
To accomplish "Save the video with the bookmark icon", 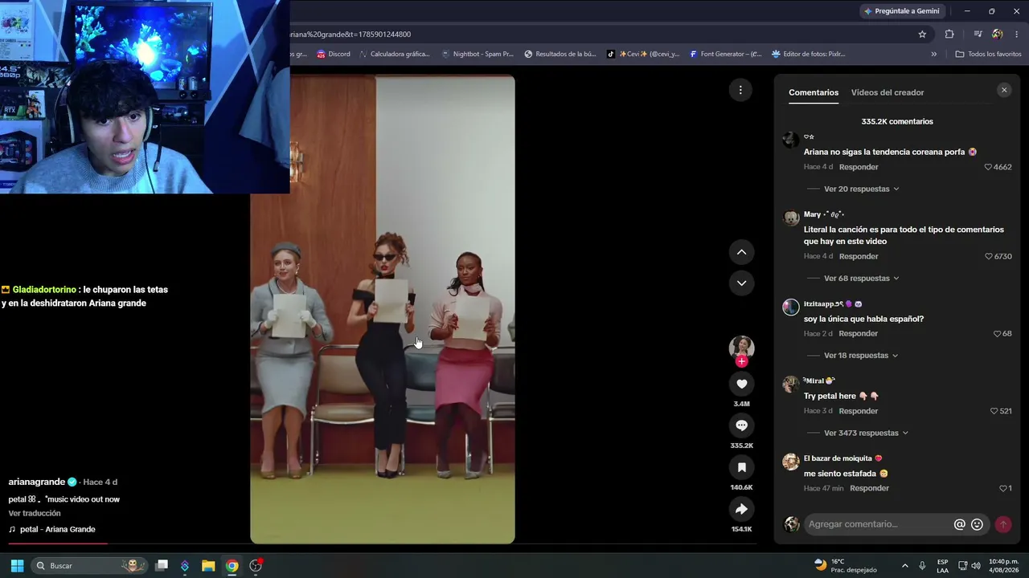I will coord(741,467).
